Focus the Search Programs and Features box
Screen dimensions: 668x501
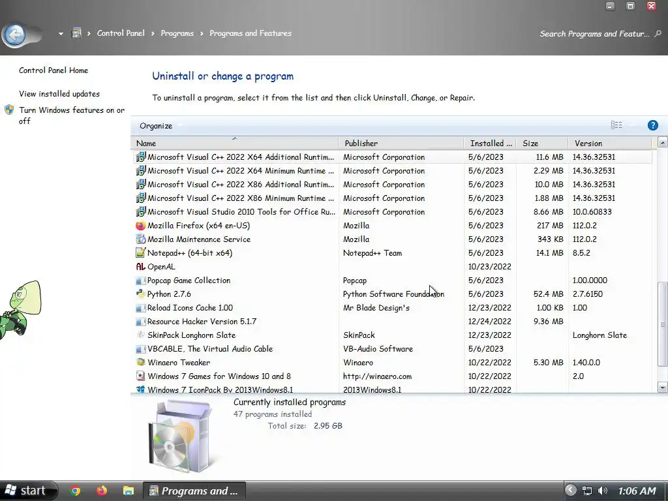tap(594, 34)
